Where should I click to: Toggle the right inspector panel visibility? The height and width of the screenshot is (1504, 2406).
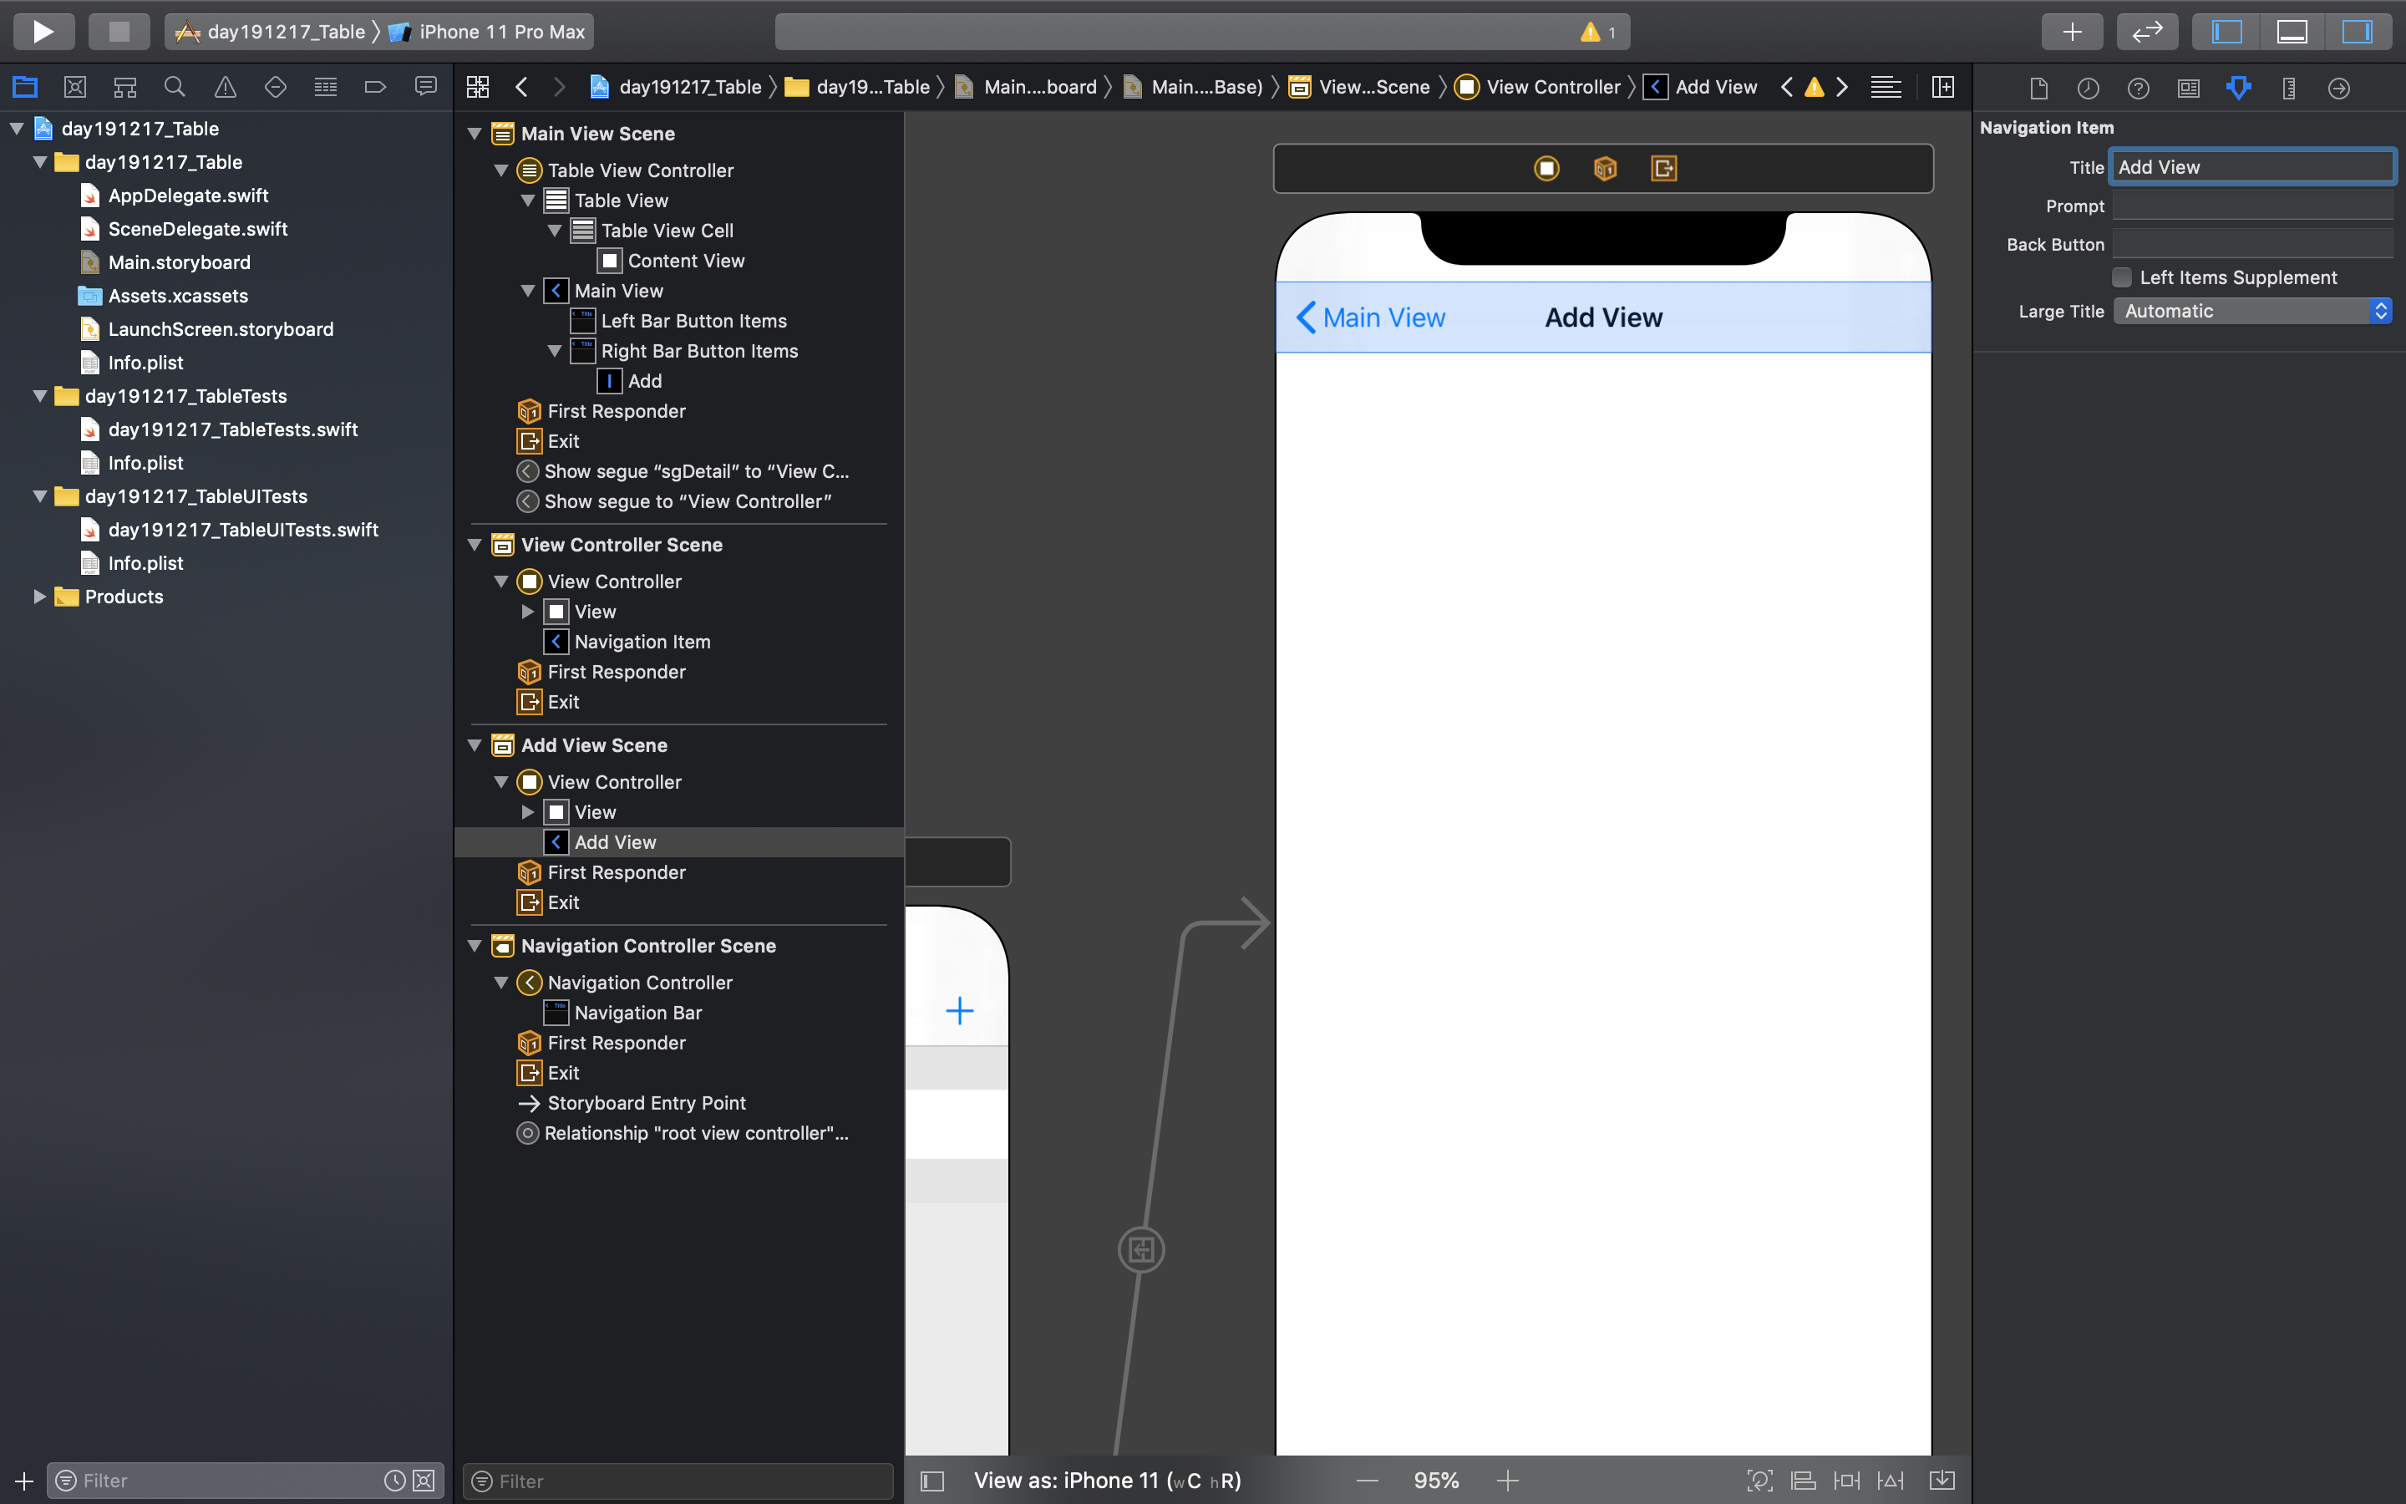coord(2356,32)
